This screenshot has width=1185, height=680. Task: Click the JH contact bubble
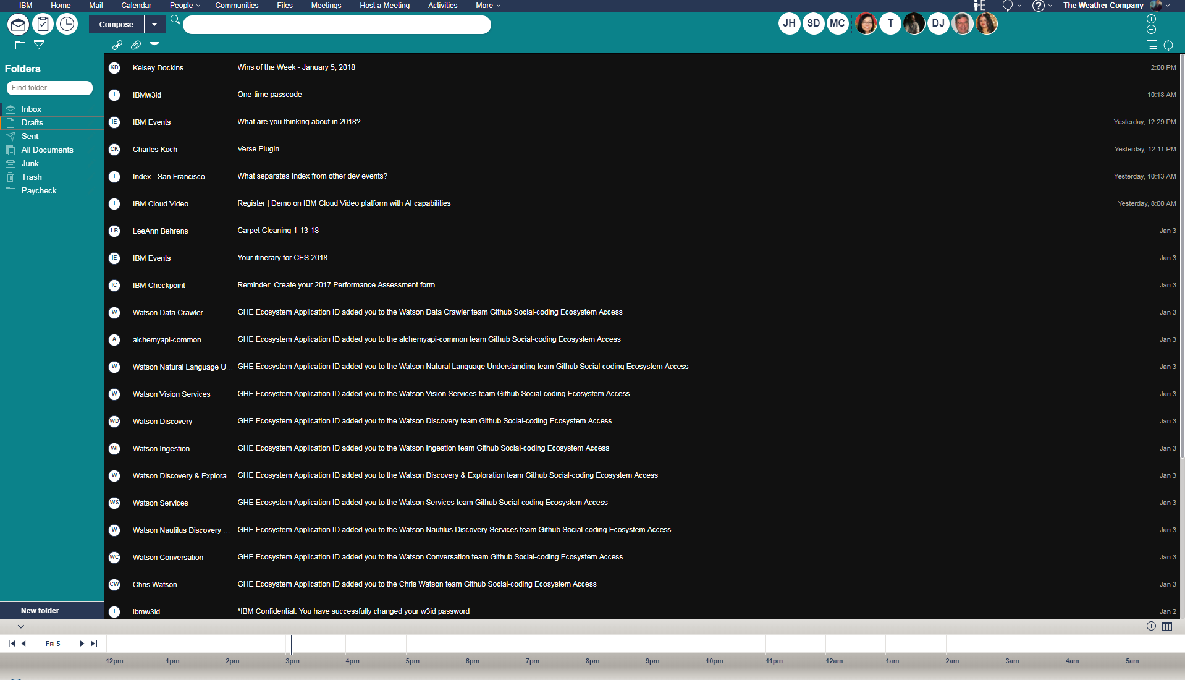[x=789, y=23]
